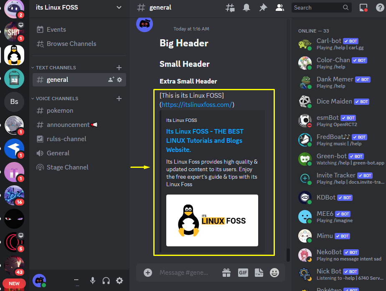This screenshot has width=386, height=291.
Task: Click the search magnifier icon
Action: [345, 8]
